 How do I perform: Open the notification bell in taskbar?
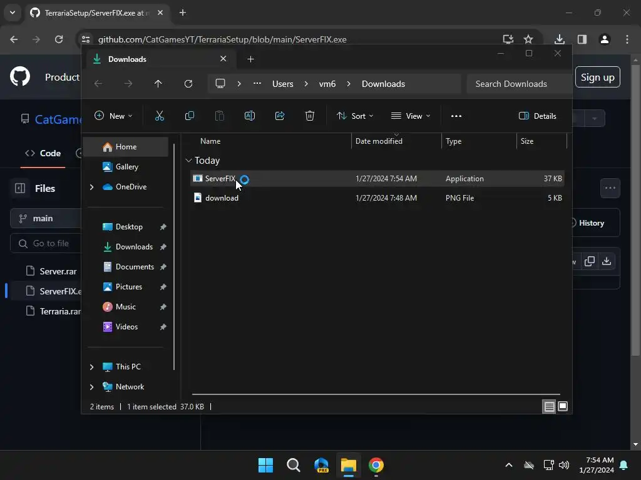(624, 465)
